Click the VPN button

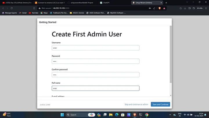pos(200,8)
